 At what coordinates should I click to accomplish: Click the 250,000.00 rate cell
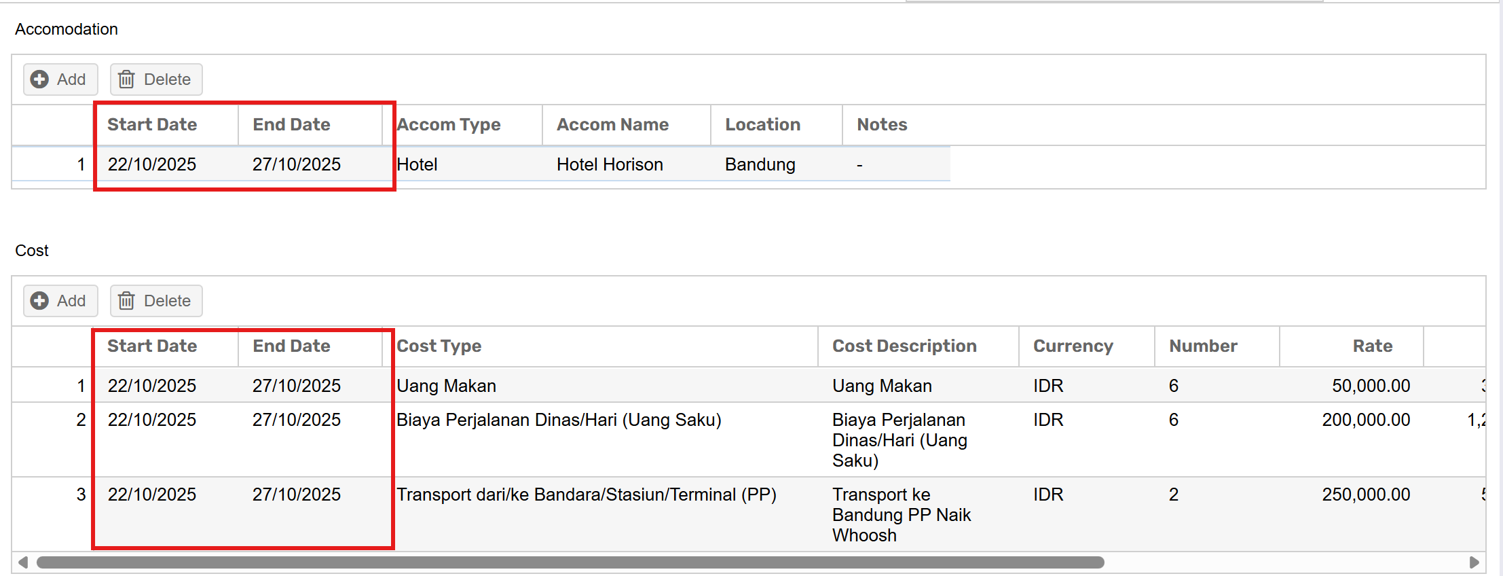[x=1366, y=495]
